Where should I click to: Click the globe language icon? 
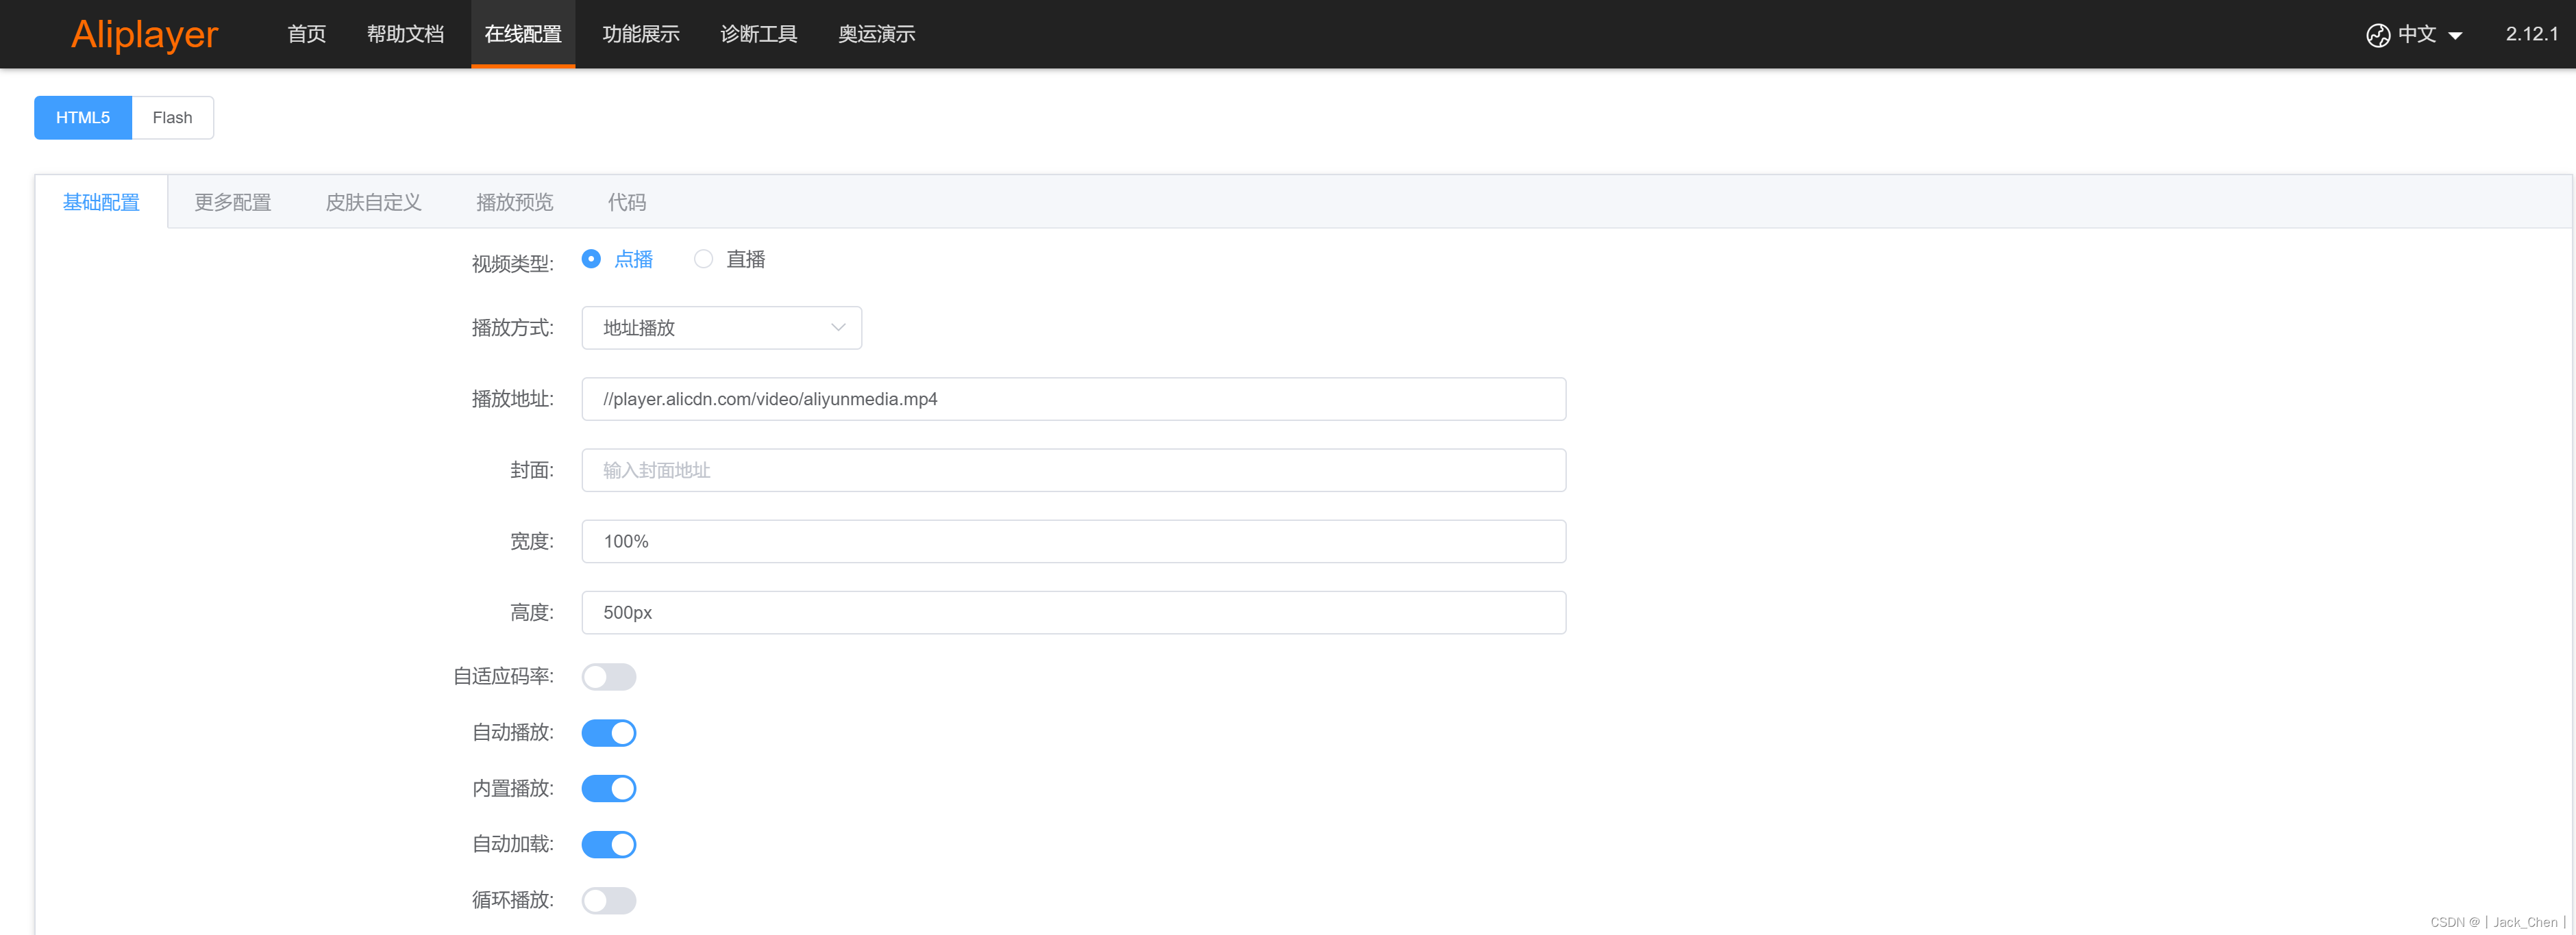(2378, 35)
